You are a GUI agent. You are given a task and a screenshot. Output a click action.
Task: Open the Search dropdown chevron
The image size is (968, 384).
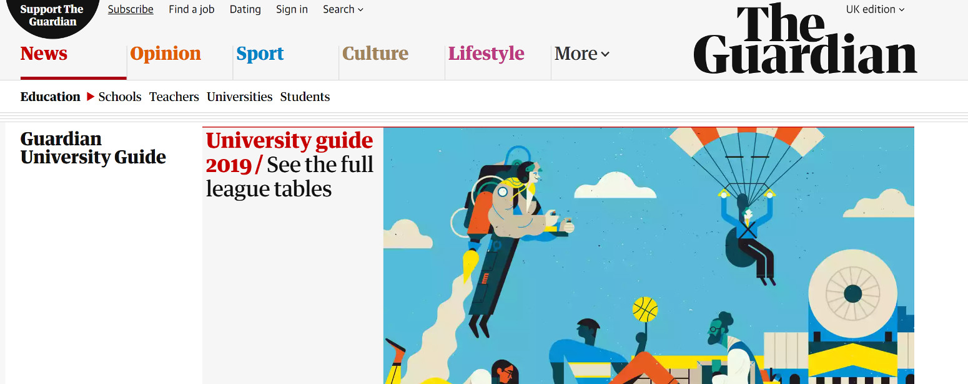(360, 9)
